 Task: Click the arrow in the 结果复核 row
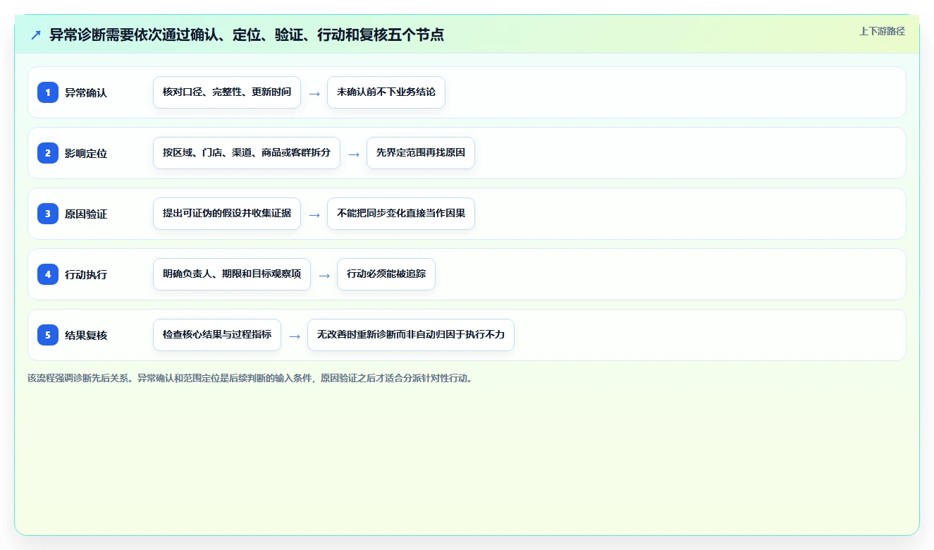point(295,336)
